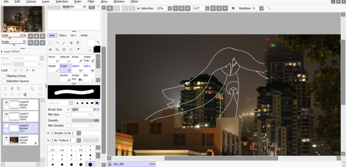Expand the Simple Circle brush shape dropdown
This screenshot has height=167, width=346.
pos(79,133)
